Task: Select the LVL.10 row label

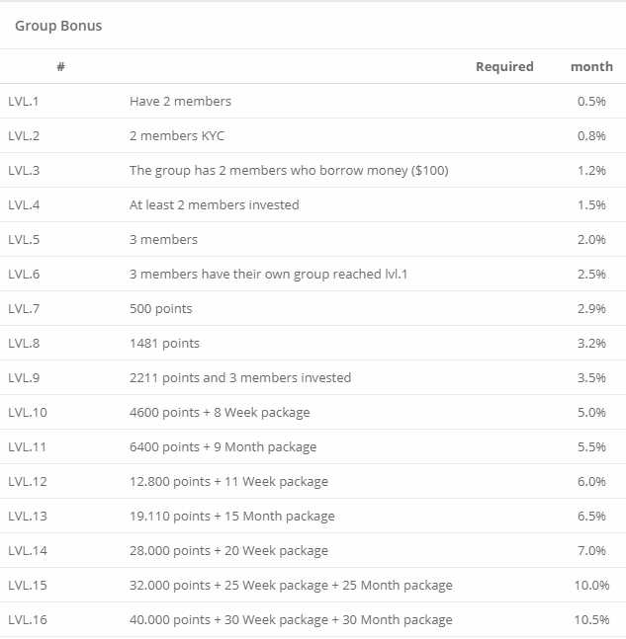Action: coord(27,412)
